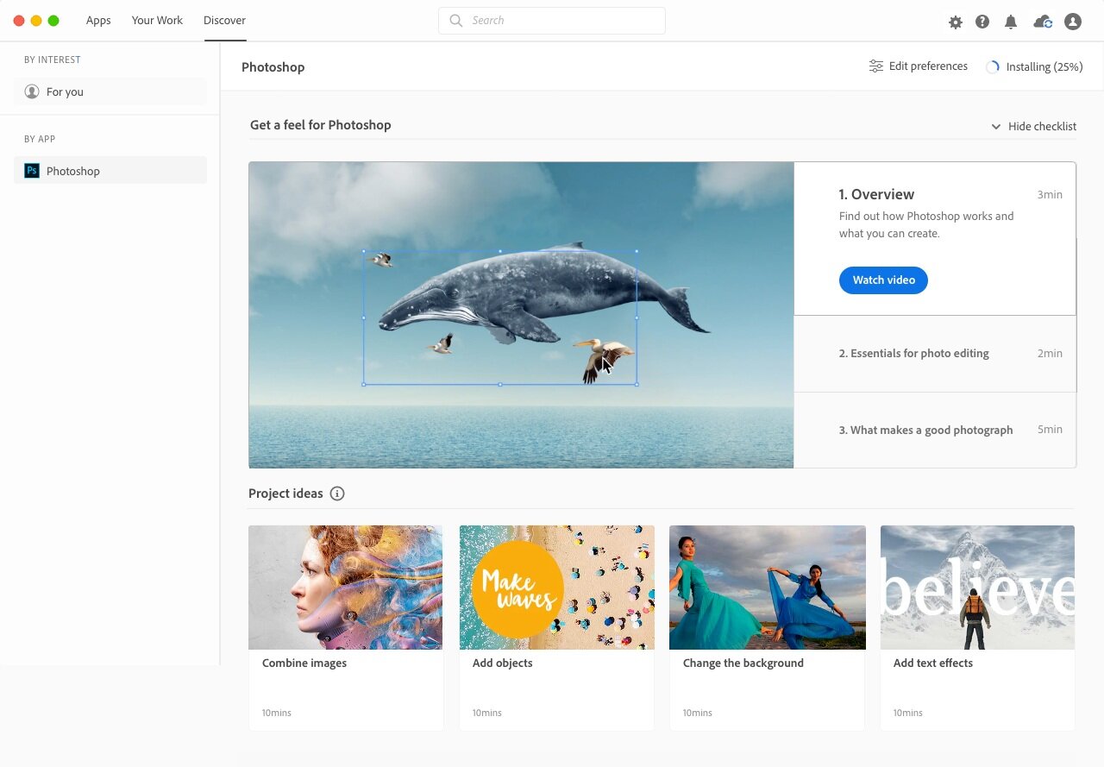The image size is (1104, 767).
Task: Click the For you person icon
Action: [32, 91]
